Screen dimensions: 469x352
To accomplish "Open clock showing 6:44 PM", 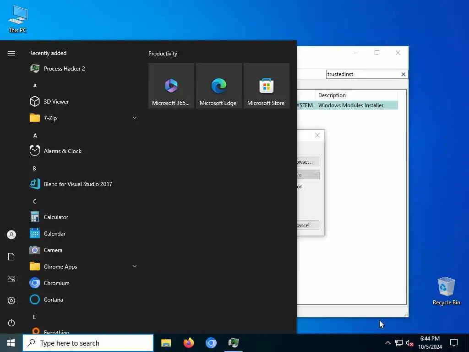I will pos(430,343).
